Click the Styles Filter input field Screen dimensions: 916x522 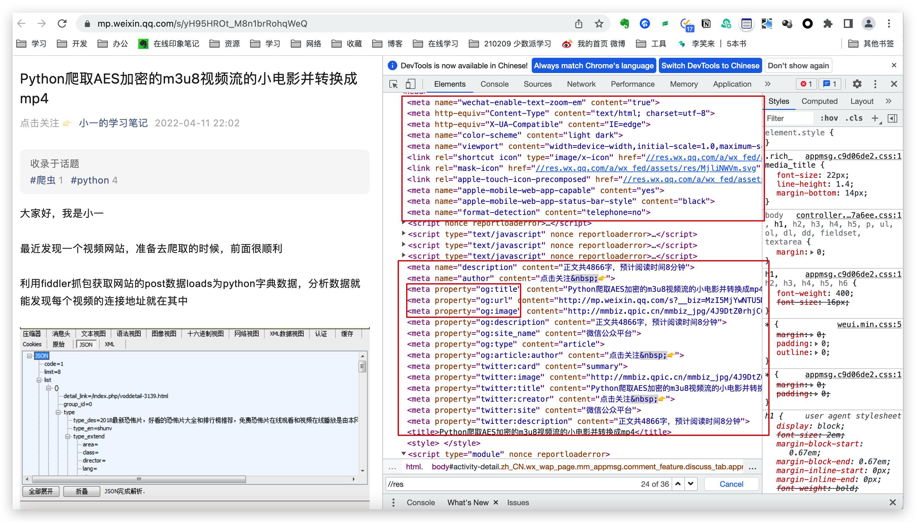coord(788,118)
